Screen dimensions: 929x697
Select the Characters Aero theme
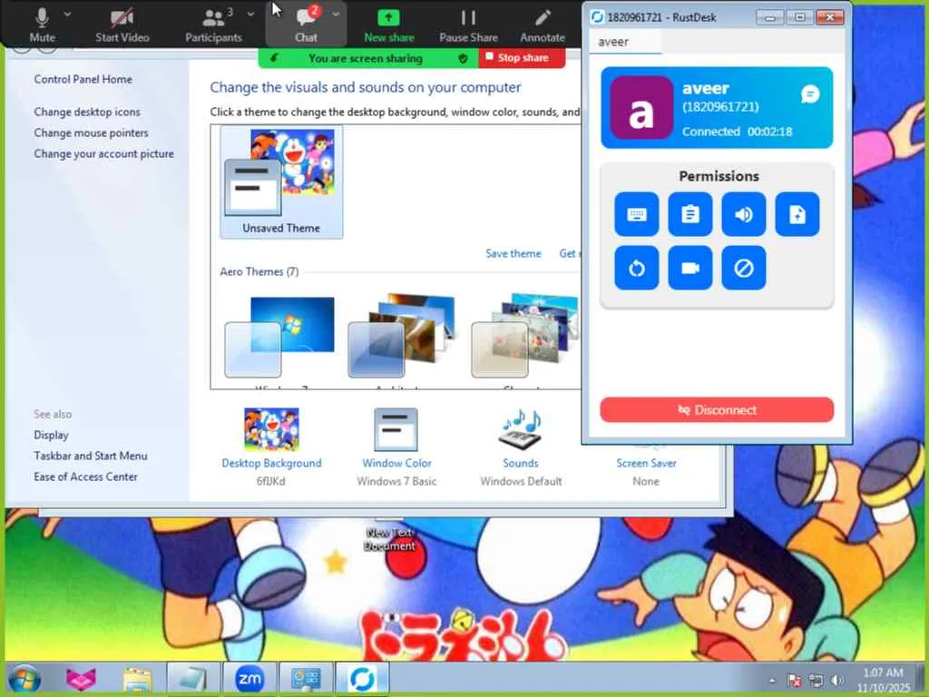pyautogui.click(x=525, y=338)
